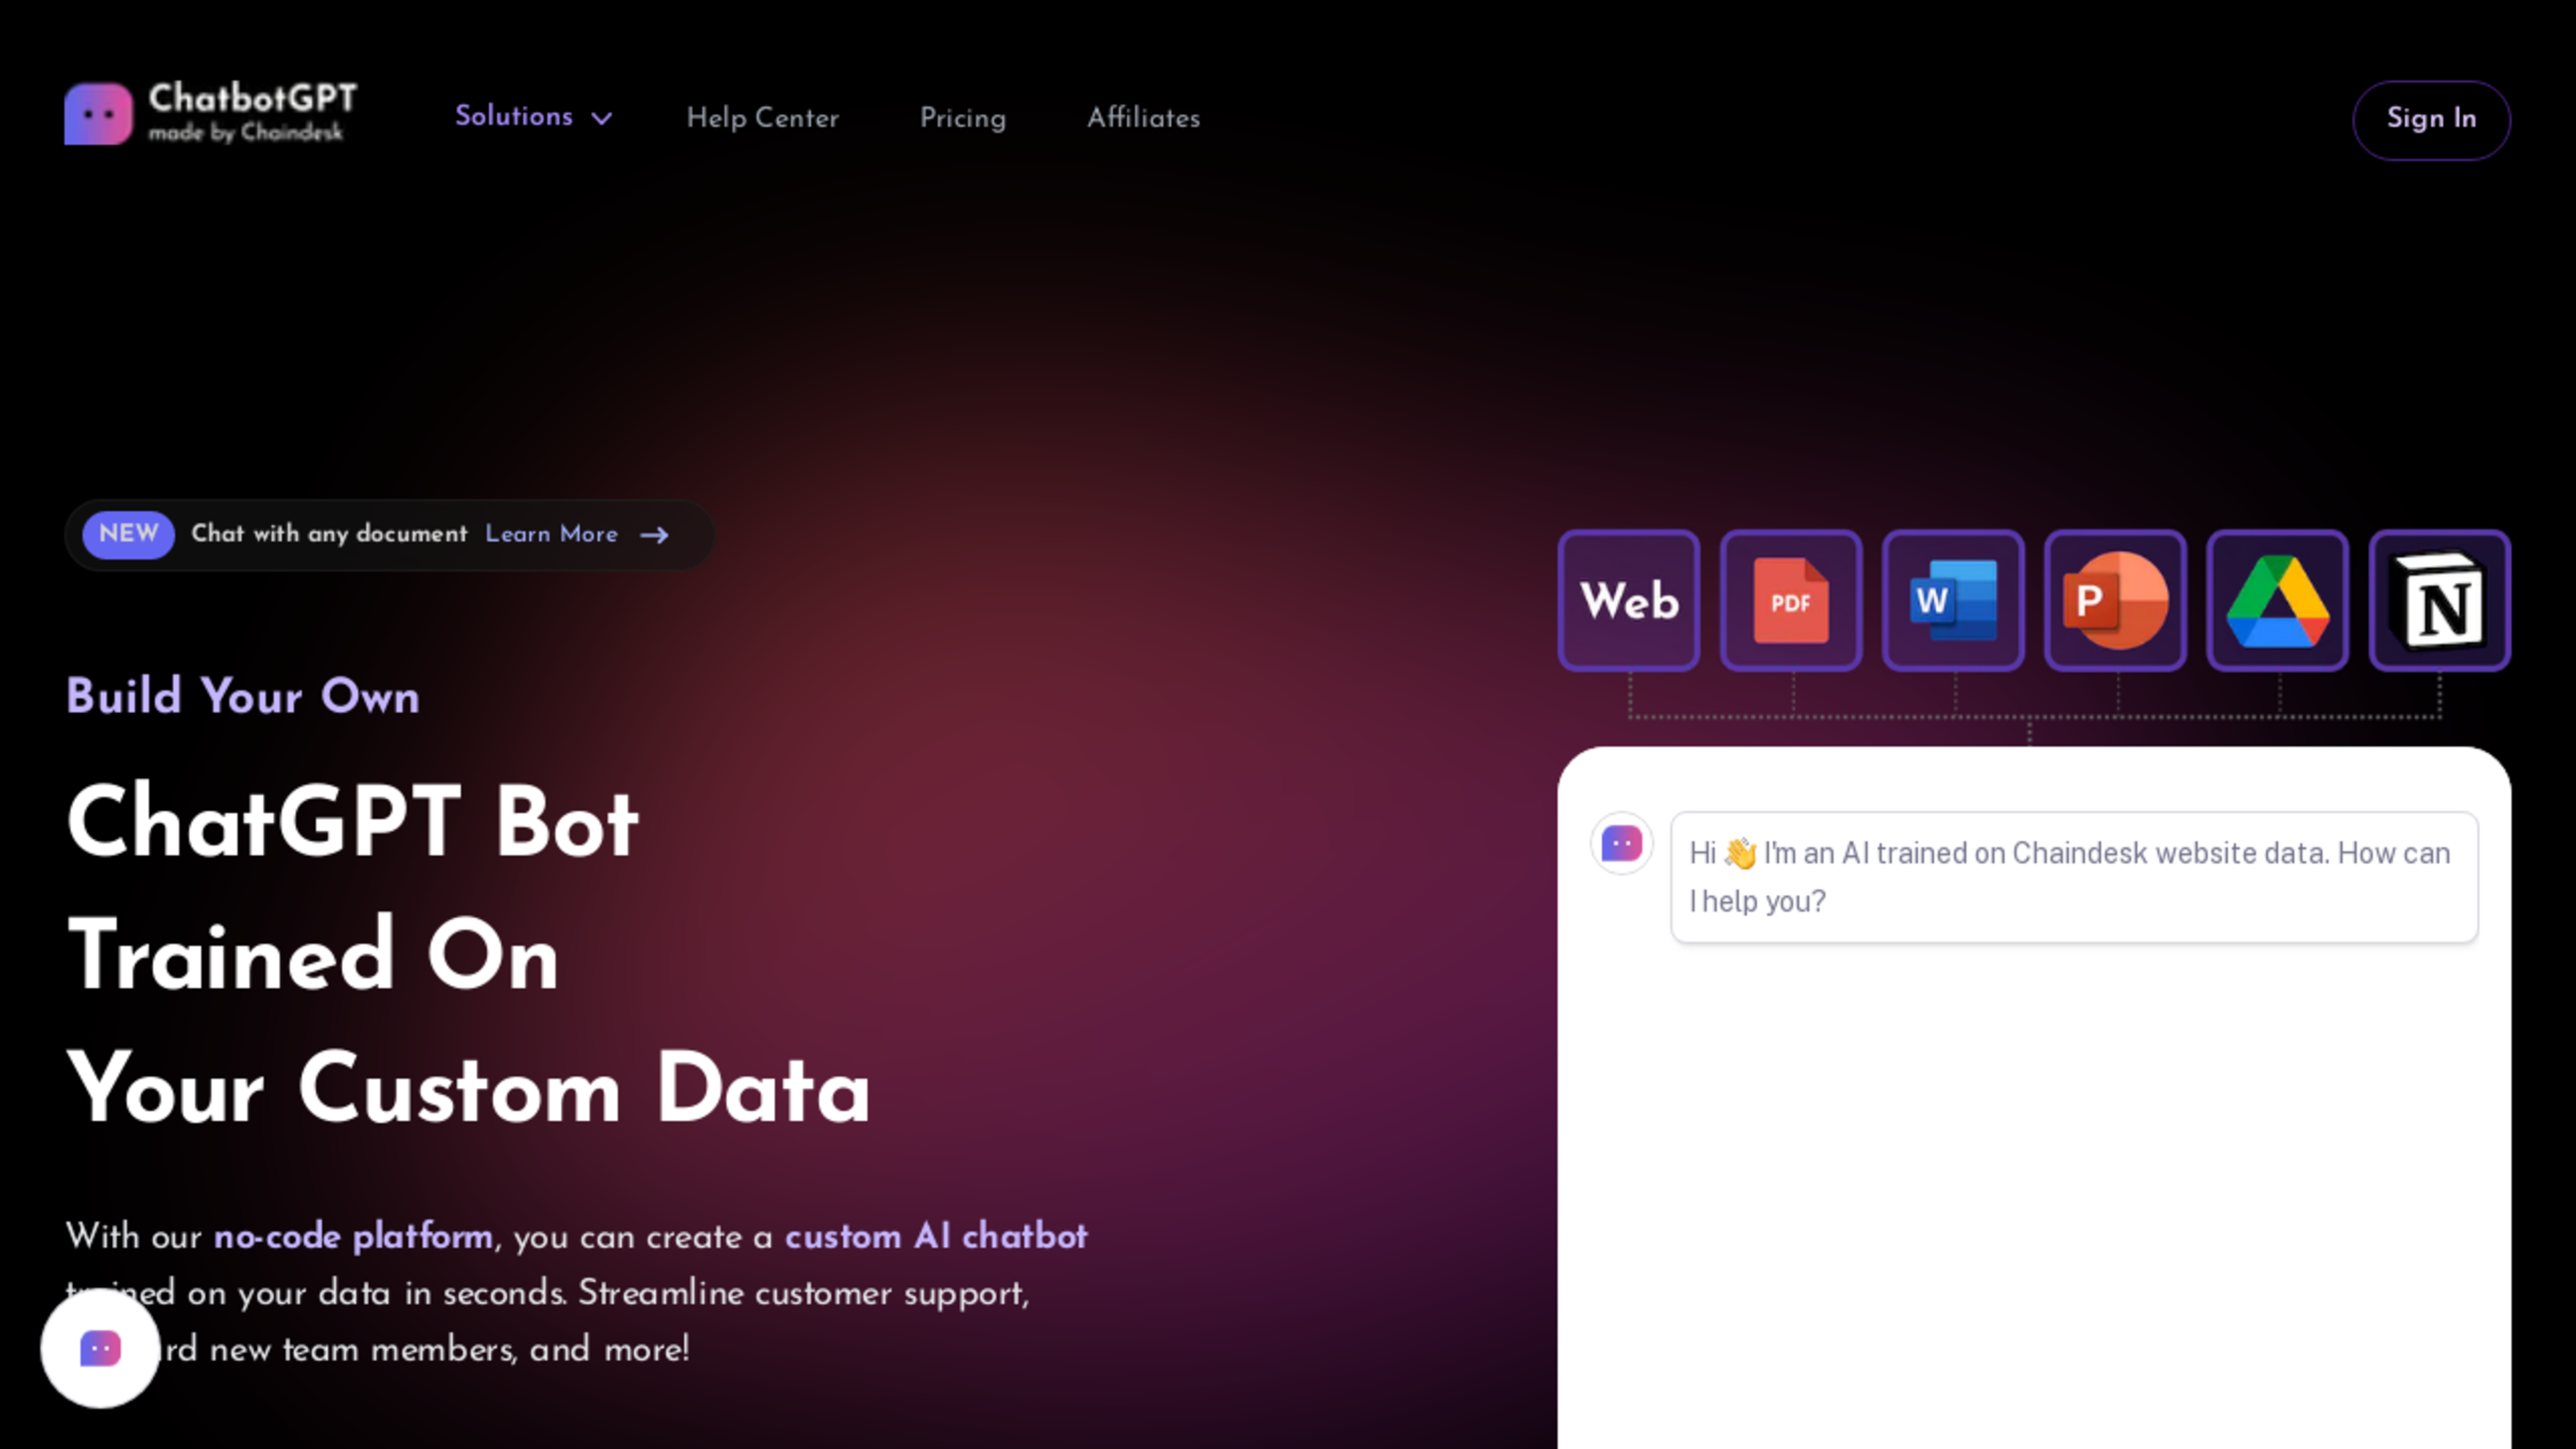Go to Help Center page
This screenshot has height=1449, width=2576.
(762, 118)
